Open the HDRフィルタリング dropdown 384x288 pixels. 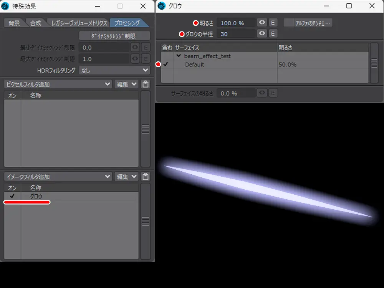(x=114, y=70)
